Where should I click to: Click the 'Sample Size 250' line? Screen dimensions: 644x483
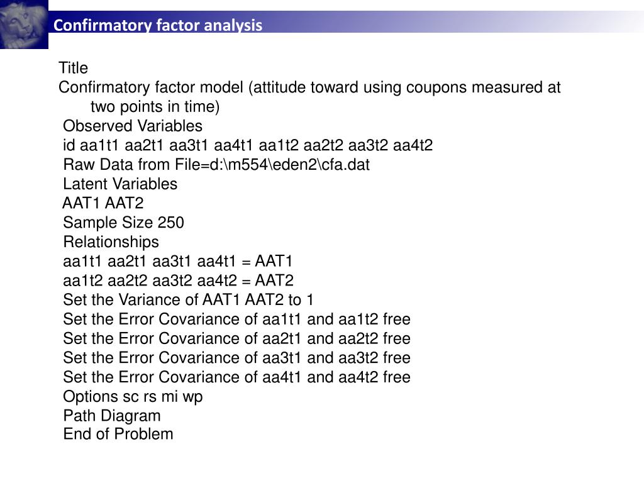pyautogui.click(x=124, y=222)
